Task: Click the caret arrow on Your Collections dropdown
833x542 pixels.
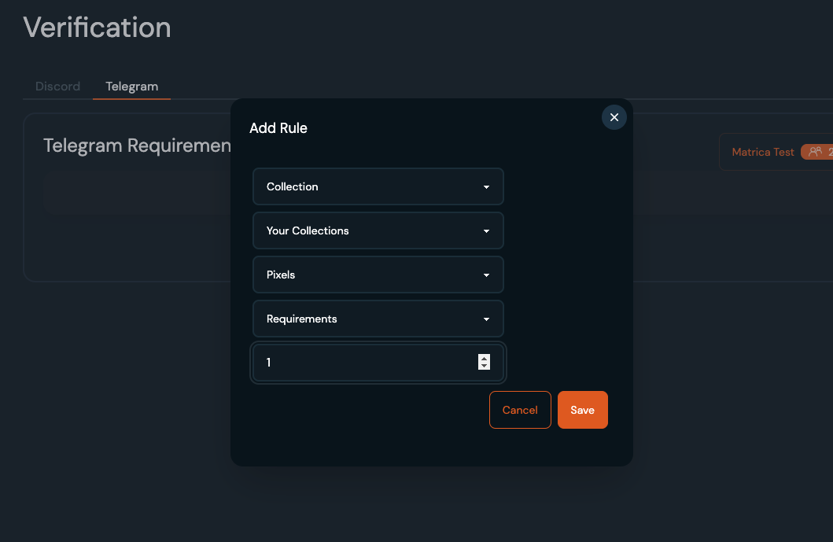Action: pos(486,231)
